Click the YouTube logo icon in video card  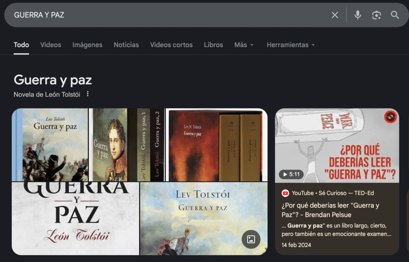285,193
